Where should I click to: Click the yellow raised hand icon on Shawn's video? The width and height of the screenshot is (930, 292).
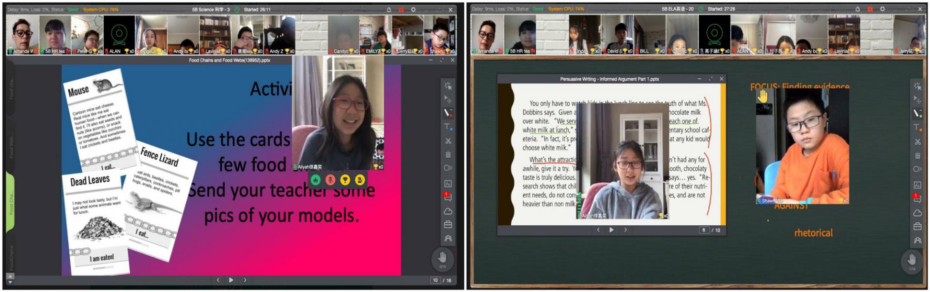[763, 96]
